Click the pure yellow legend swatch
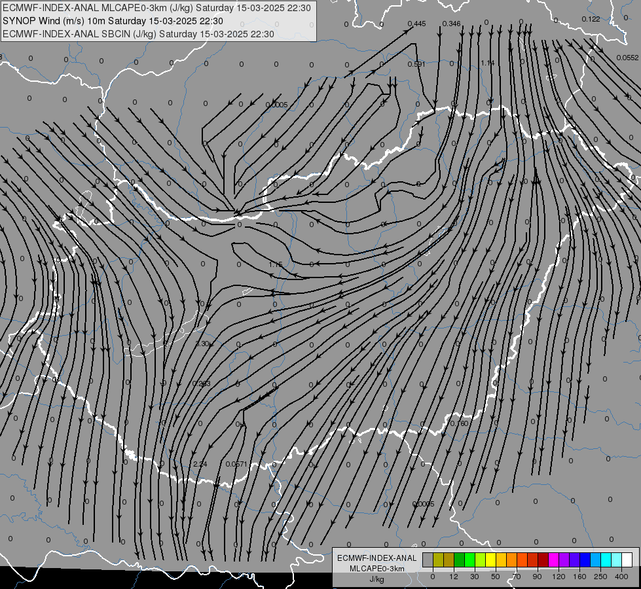The image size is (641, 589). 491,560
